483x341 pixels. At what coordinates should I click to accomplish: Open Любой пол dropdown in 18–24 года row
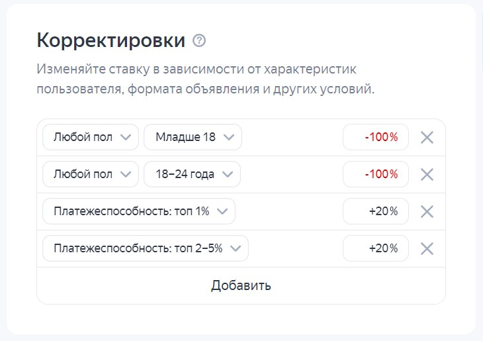click(91, 175)
